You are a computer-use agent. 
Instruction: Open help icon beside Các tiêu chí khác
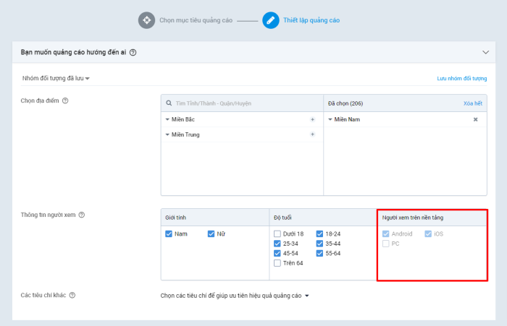pyautogui.click(x=72, y=296)
